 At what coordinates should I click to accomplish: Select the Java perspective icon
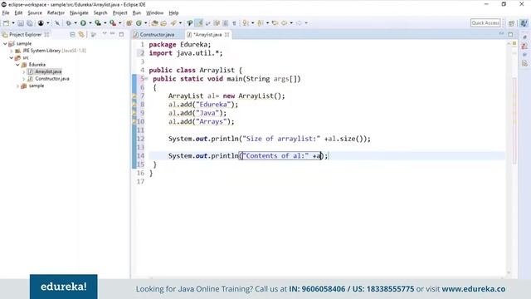524,23
